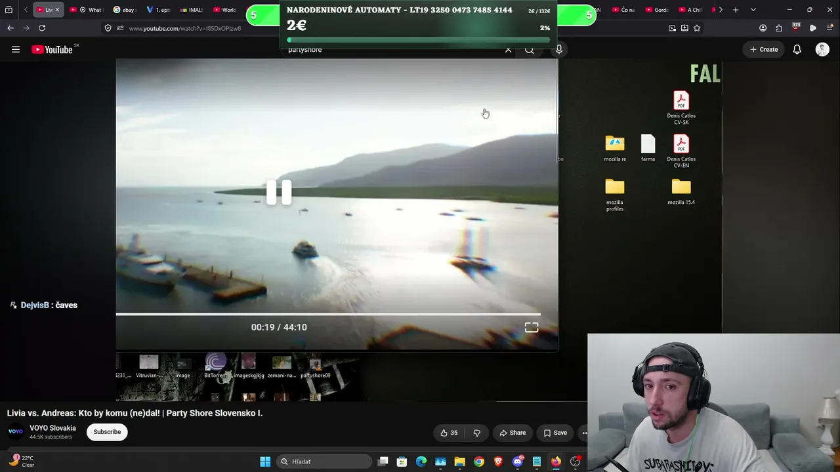Switch to the ebay browser tab

tap(125, 10)
